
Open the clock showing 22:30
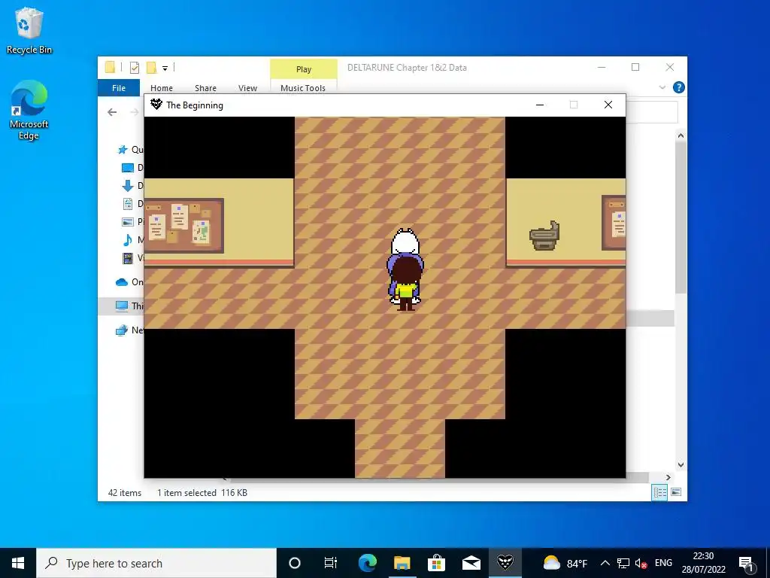tap(703, 563)
